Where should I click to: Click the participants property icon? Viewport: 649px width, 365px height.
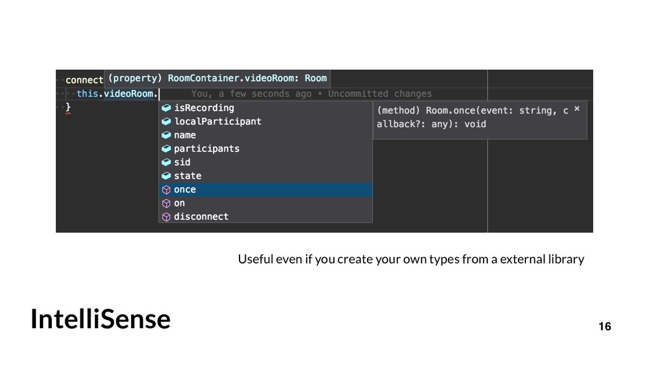click(x=167, y=148)
